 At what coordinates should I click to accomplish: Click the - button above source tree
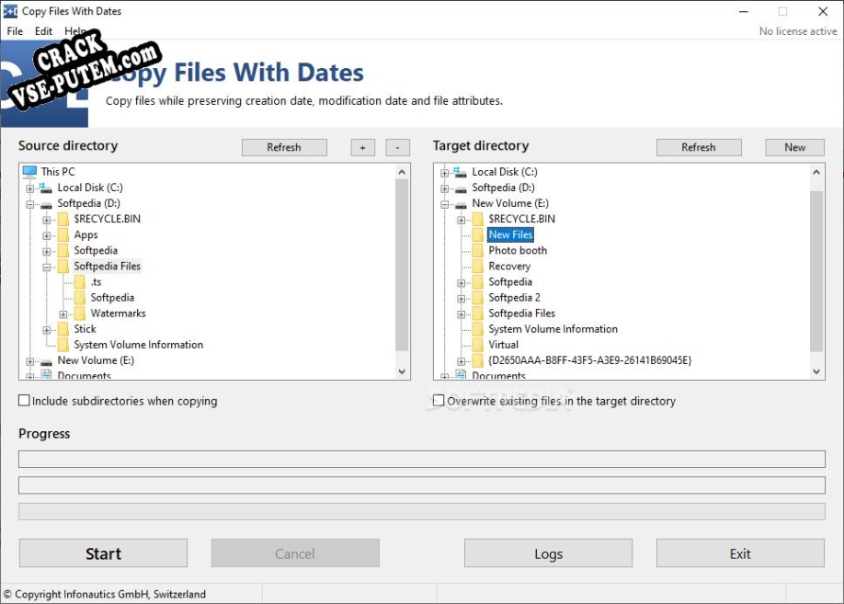pos(398,147)
